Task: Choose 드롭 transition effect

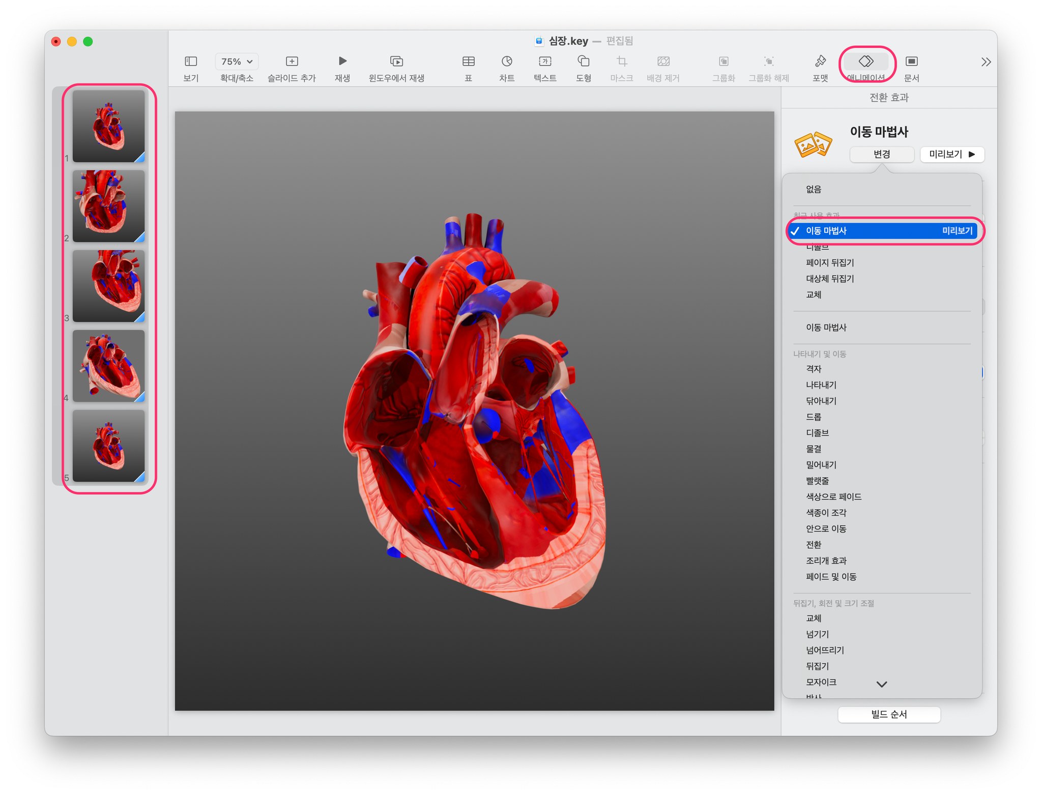Action: 813,417
